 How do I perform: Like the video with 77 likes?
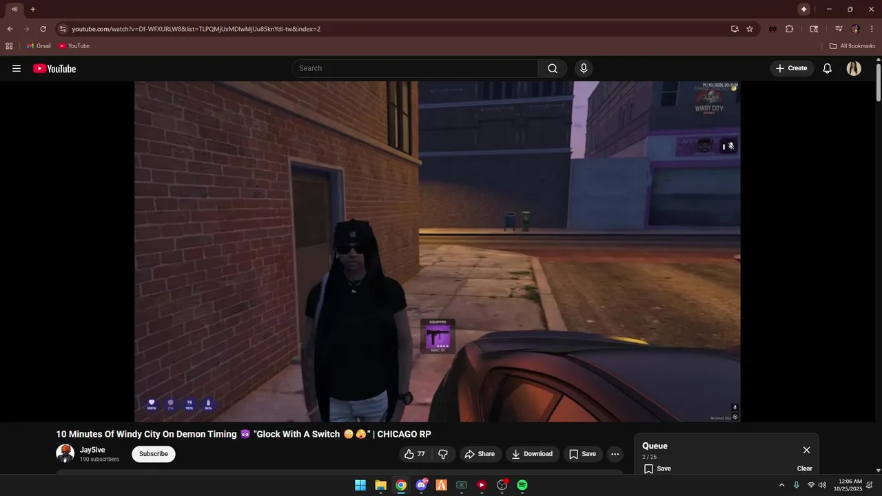[x=416, y=454]
